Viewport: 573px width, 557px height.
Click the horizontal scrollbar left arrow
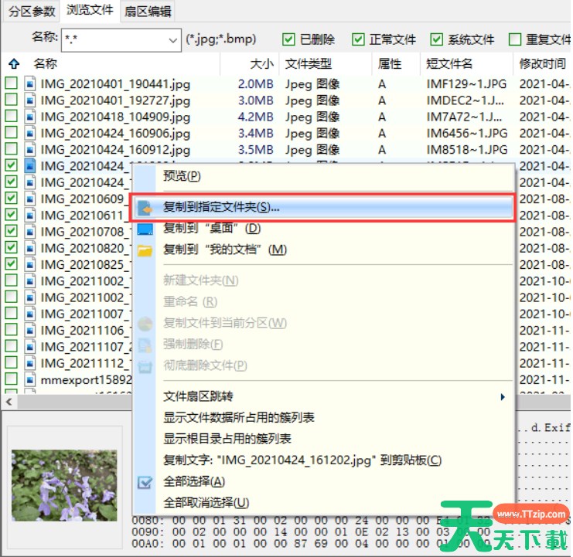click(8, 402)
